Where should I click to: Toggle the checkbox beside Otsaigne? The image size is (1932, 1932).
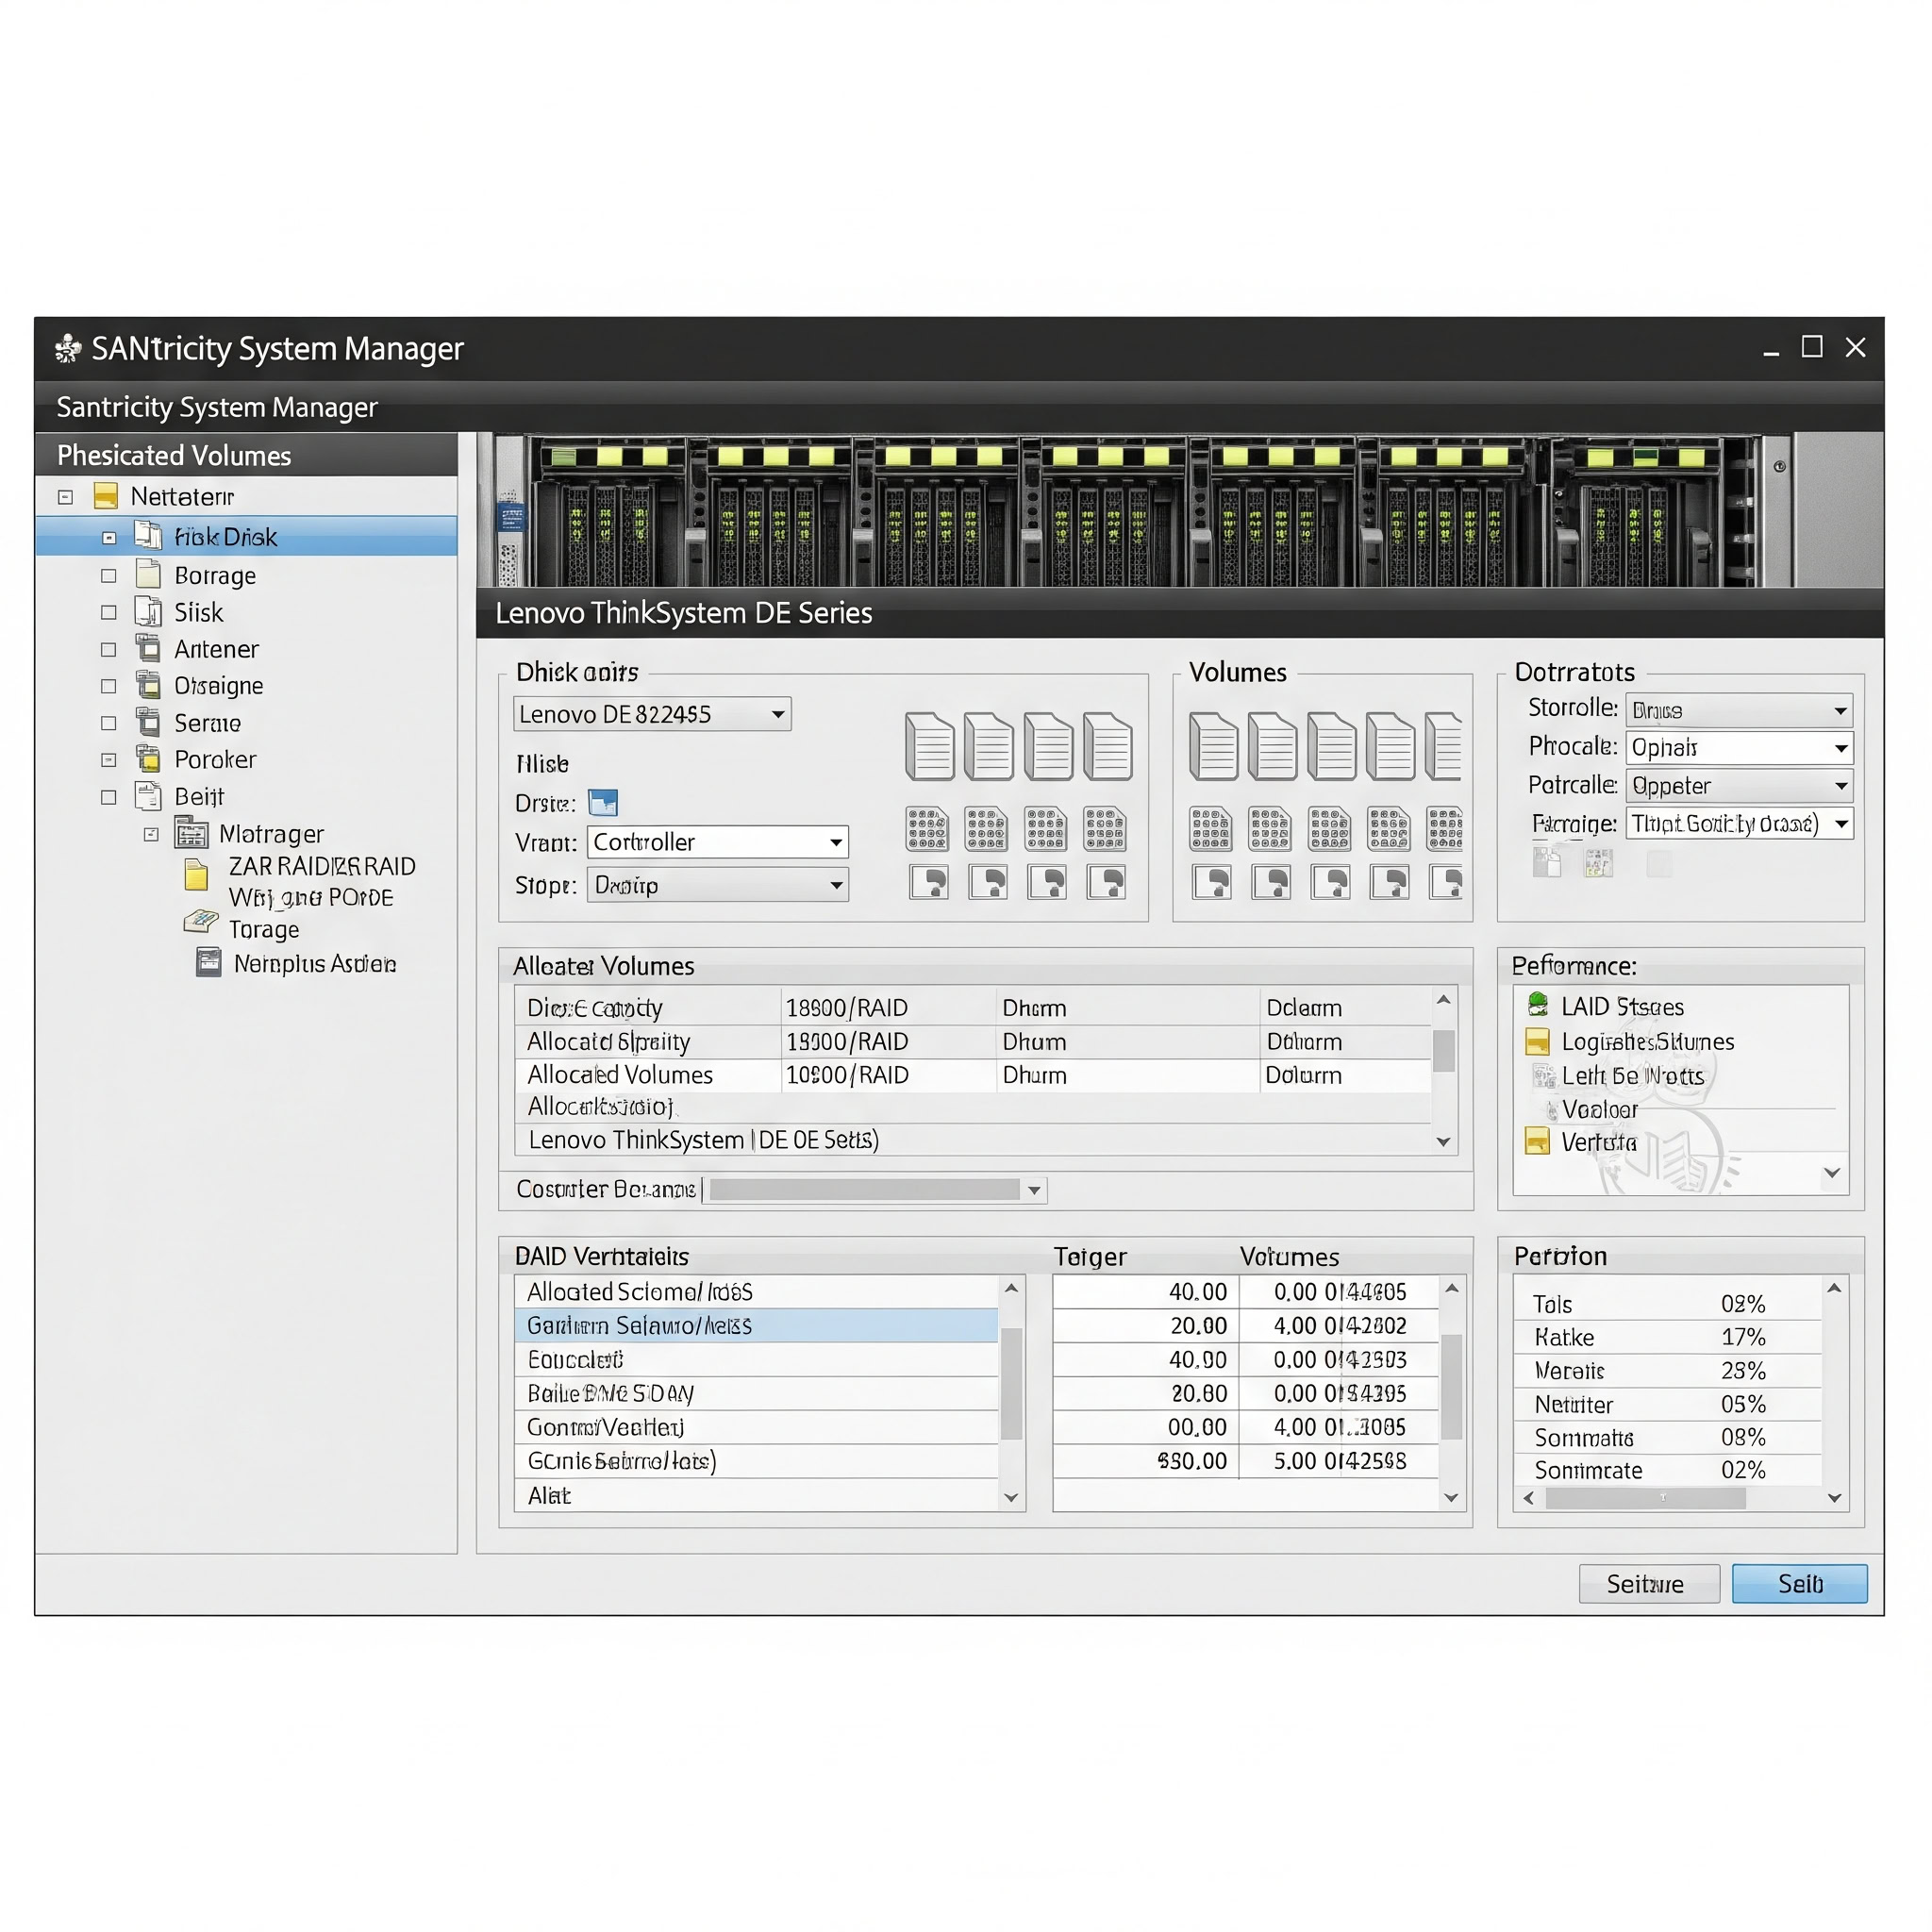click(109, 686)
